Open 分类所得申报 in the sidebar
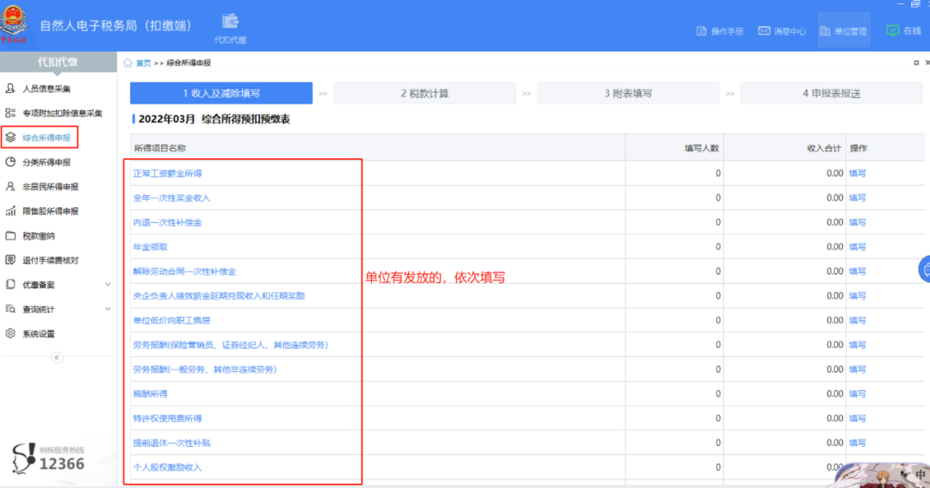930x488 pixels. tap(46, 162)
